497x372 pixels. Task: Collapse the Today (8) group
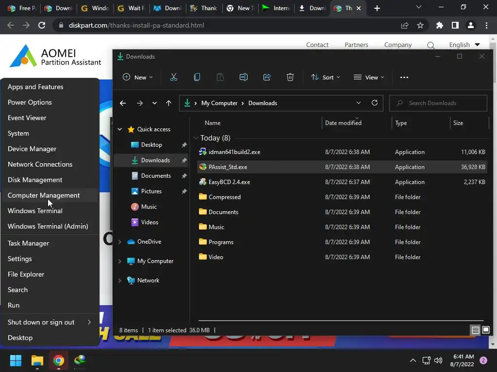click(x=196, y=138)
